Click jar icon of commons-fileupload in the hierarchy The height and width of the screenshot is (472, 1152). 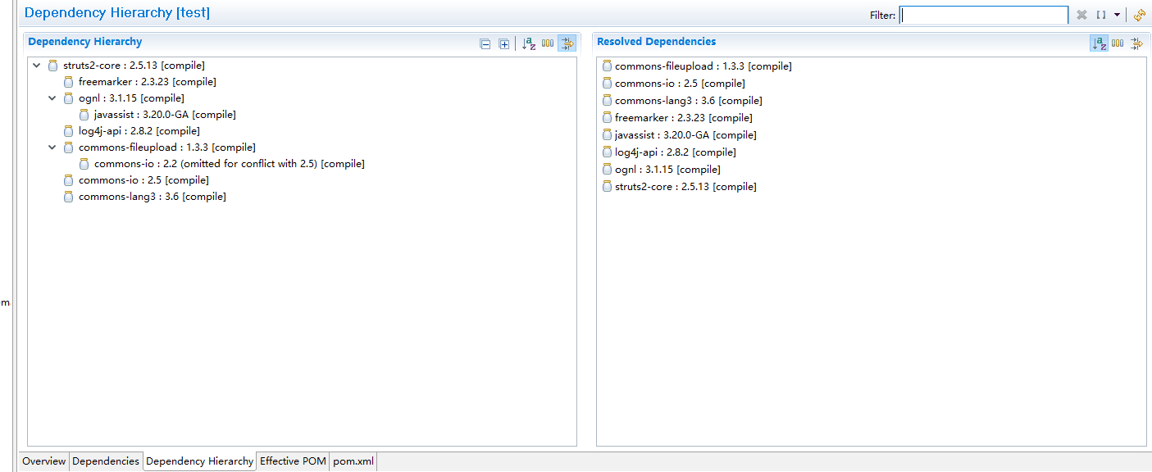click(x=69, y=147)
